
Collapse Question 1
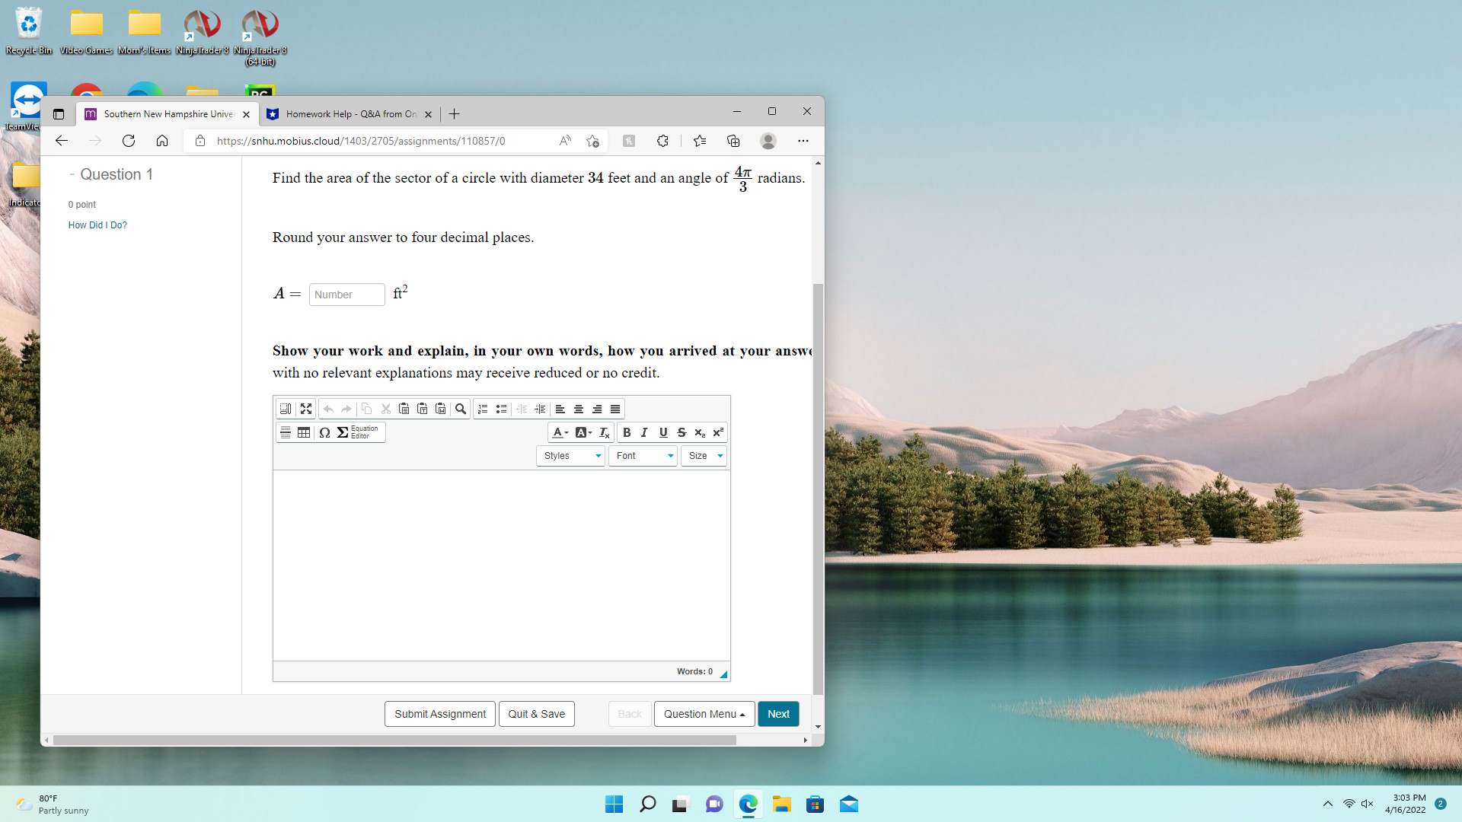tap(73, 174)
